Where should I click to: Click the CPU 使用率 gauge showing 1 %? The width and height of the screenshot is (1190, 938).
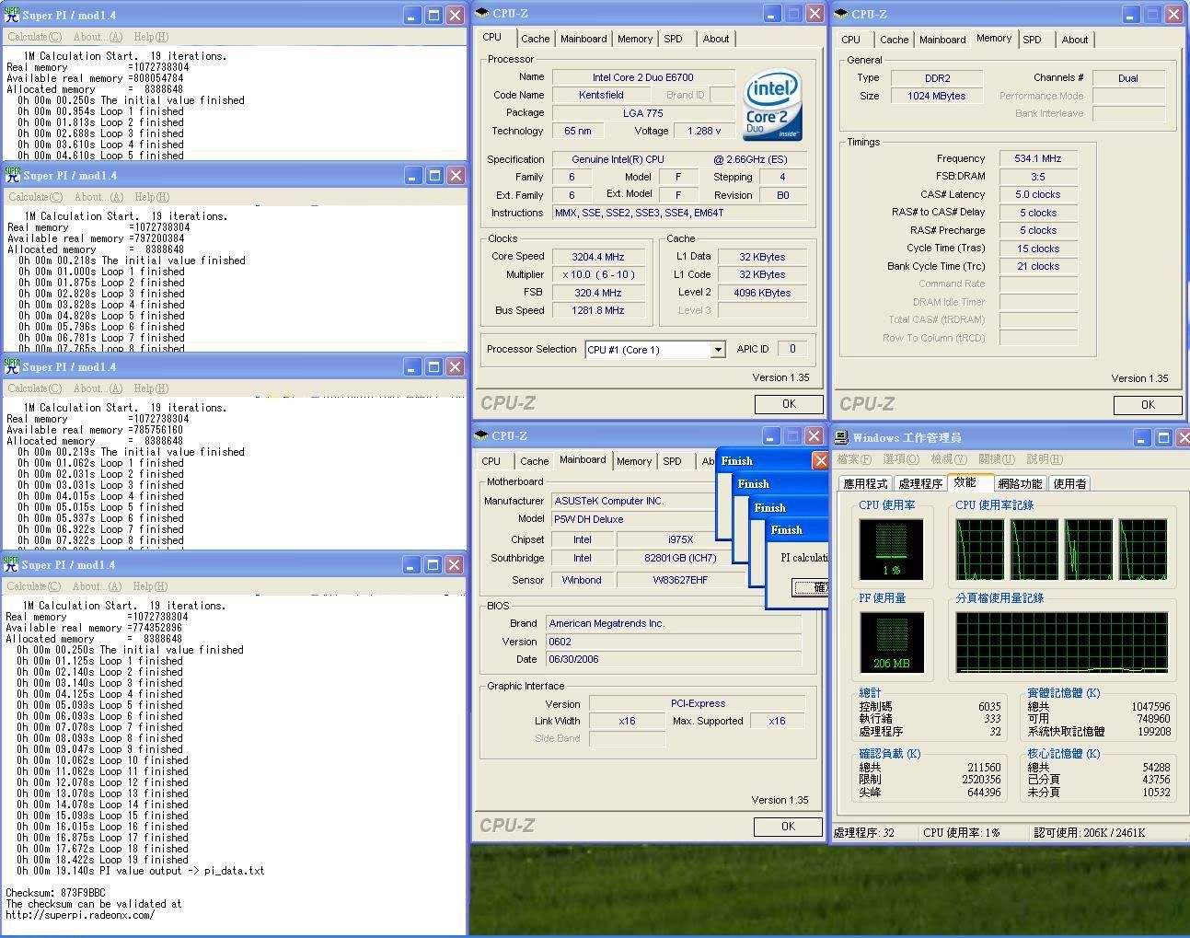click(891, 550)
